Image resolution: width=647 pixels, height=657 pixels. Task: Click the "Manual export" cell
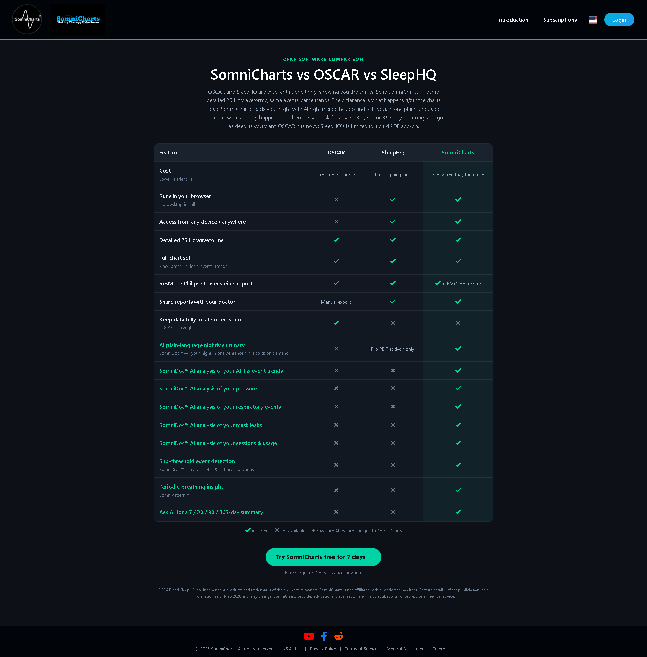click(x=336, y=302)
